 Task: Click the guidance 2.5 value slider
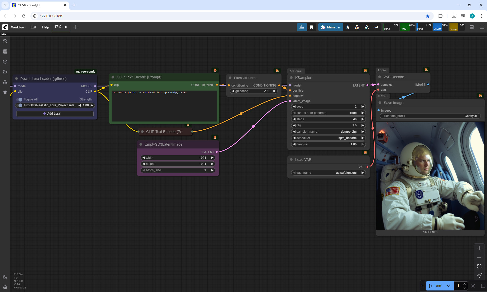[x=254, y=91]
